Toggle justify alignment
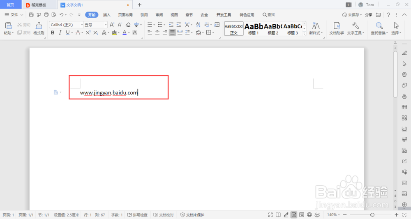 tap(172, 32)
